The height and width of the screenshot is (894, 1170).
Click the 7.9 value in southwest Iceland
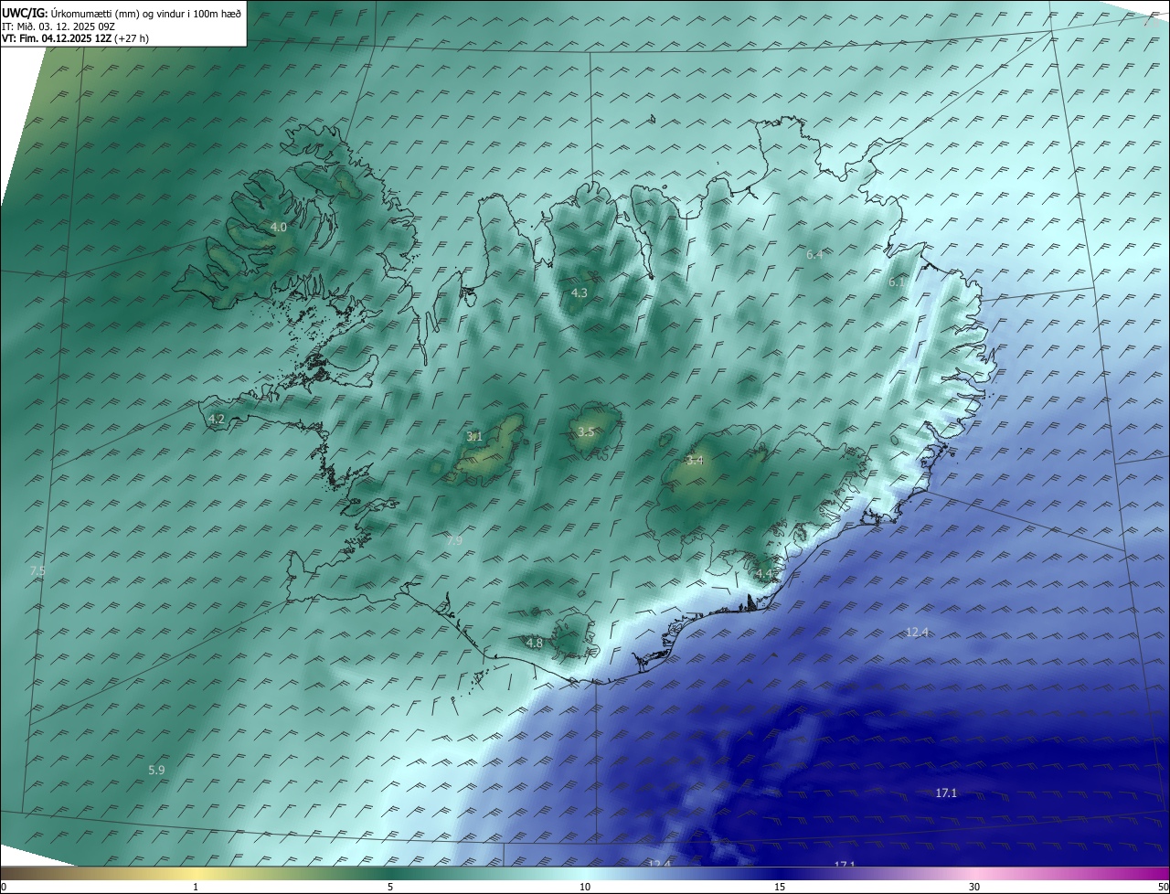point(454,541)
